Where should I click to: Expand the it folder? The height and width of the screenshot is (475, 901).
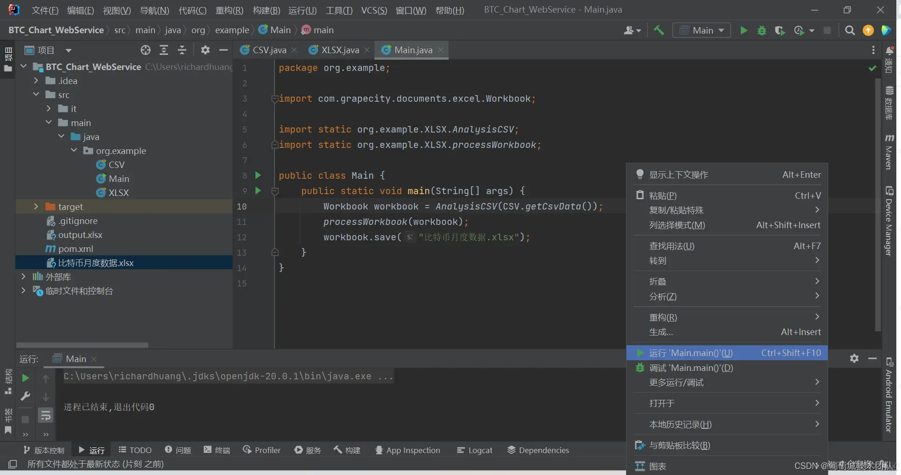[49, 109]
